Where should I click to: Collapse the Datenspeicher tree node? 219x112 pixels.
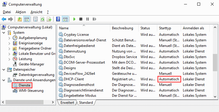[x=4, y=69]
